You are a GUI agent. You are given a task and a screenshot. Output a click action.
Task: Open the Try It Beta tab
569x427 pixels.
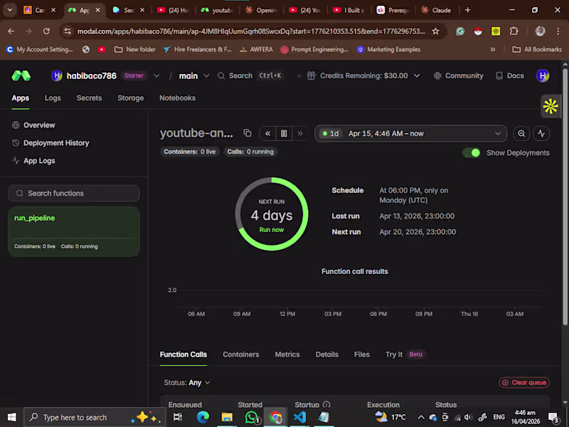pyautogui.click(x=405, y=354)
